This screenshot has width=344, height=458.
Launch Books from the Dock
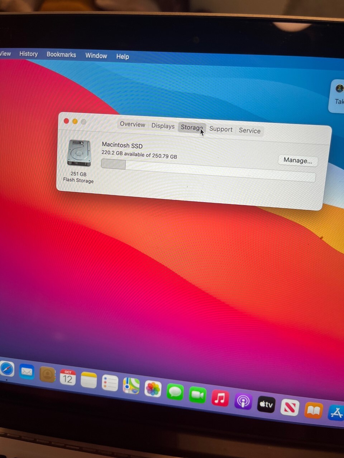coord(314,411)
